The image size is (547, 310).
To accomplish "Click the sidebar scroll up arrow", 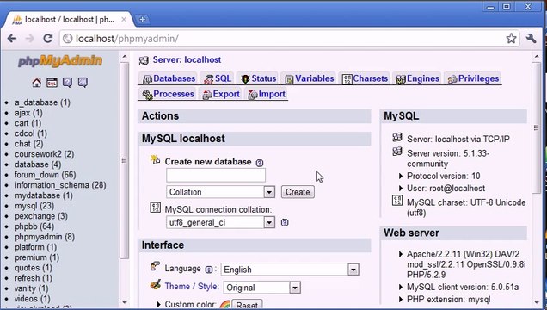I will (x=125, y=57).
